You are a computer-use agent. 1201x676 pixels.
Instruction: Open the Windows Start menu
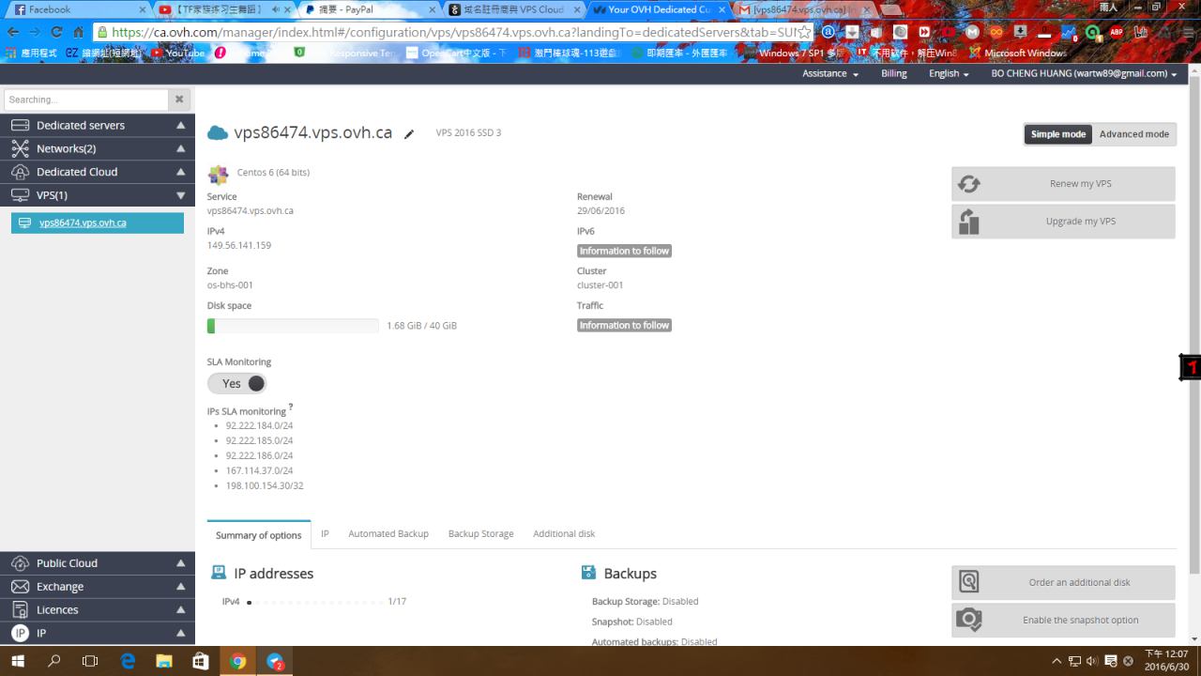[x=19, y=661]
